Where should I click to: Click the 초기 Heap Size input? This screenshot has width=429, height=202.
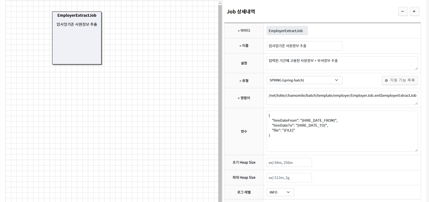[x=289, y=162]
